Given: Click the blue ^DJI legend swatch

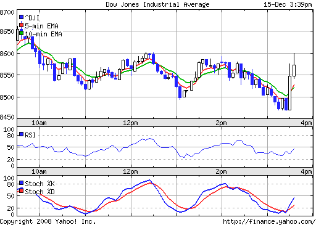Looking at the screenshot, I should (21, 17).
